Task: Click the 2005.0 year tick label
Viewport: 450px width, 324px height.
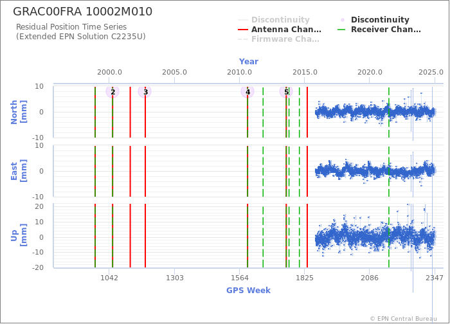Action: pos(174,72)
